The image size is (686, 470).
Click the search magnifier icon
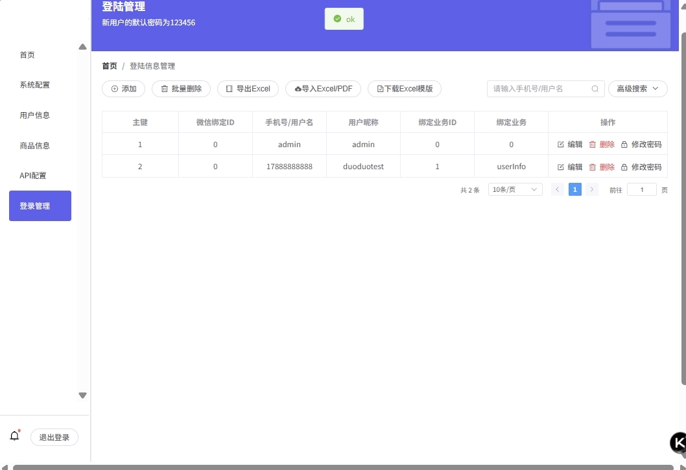(x=595, y=89)
